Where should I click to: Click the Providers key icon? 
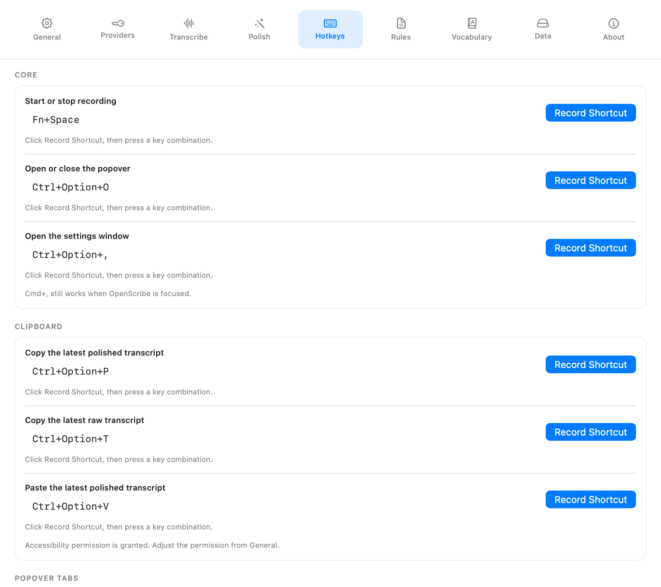118,23
